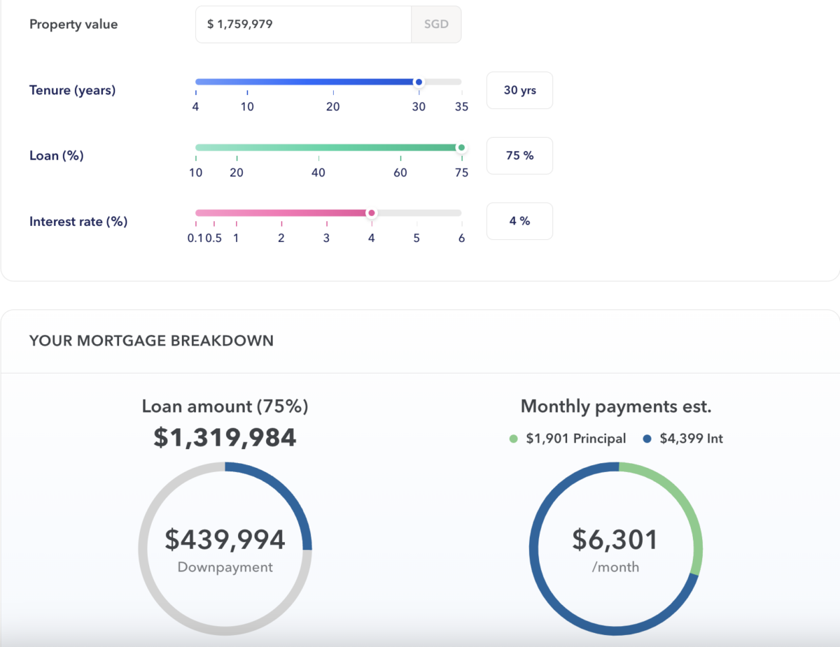Click the pink Interest rate slider handle
The width and height of the screenshot is (840, 647).
pos(371,213)
